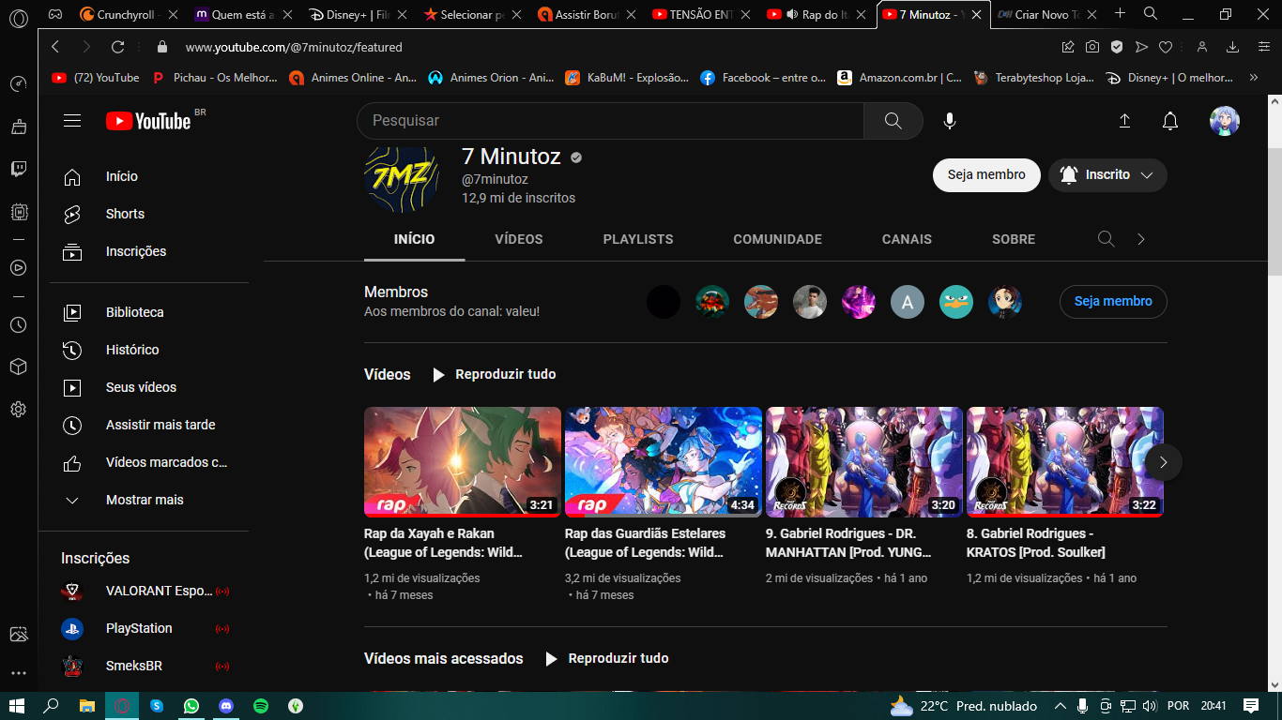Expand Inscrito subscription dropdown
This screenshot has width=1282, height=720.
1107,175
